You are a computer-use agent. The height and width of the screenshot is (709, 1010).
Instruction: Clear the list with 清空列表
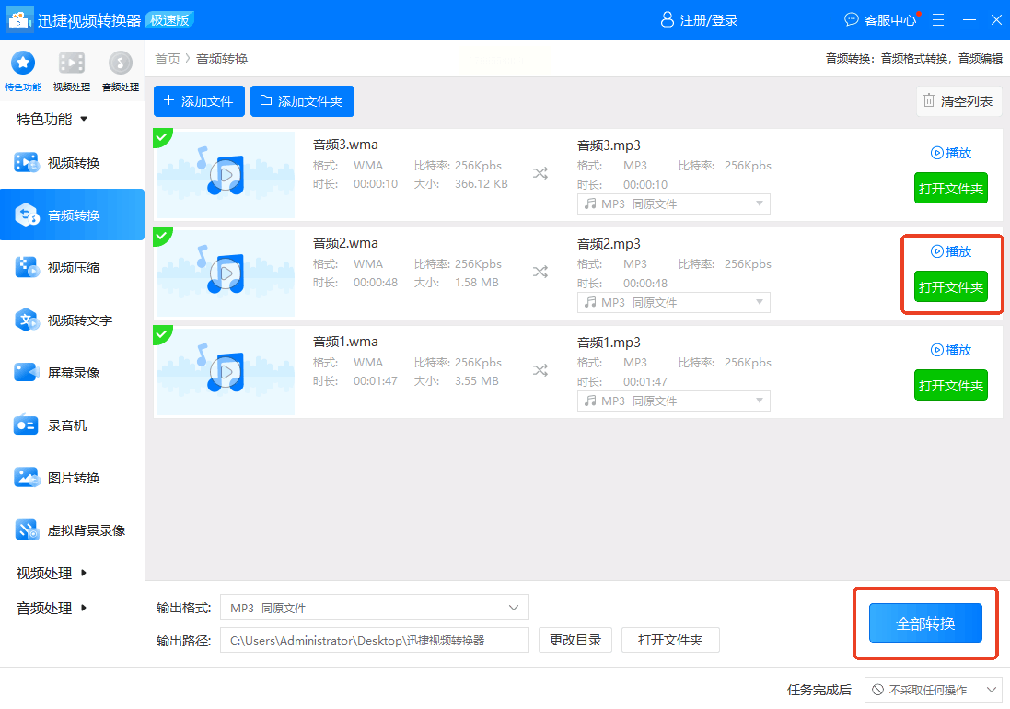[x=958, y=101]
